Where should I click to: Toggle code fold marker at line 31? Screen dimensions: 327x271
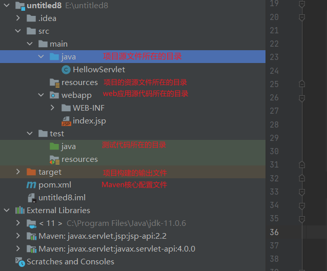[302, 164]
